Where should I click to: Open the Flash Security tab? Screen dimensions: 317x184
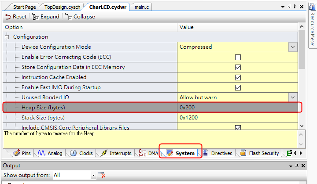[260, 153]
